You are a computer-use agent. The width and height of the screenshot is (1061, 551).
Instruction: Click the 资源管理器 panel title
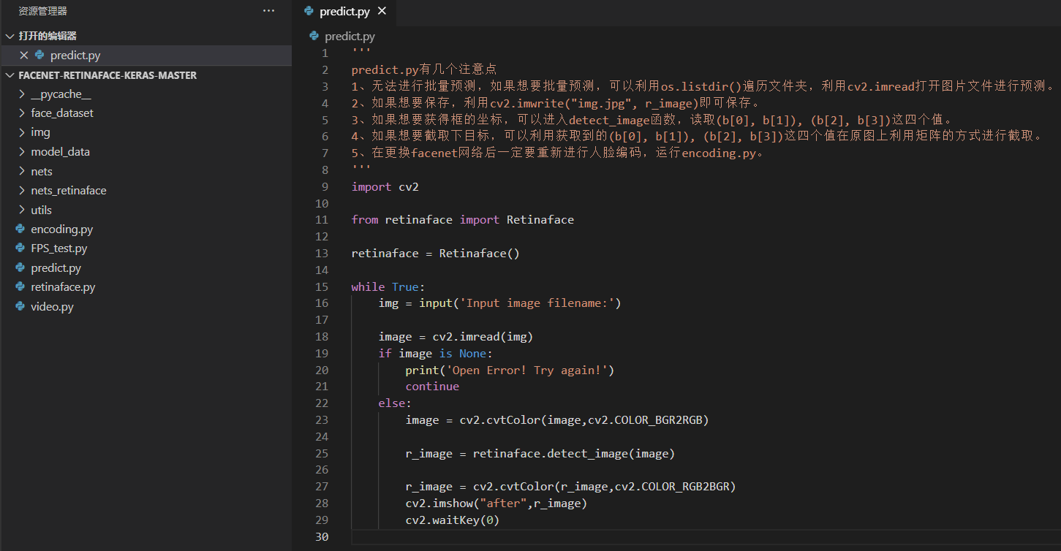click(x=43, y=11)
